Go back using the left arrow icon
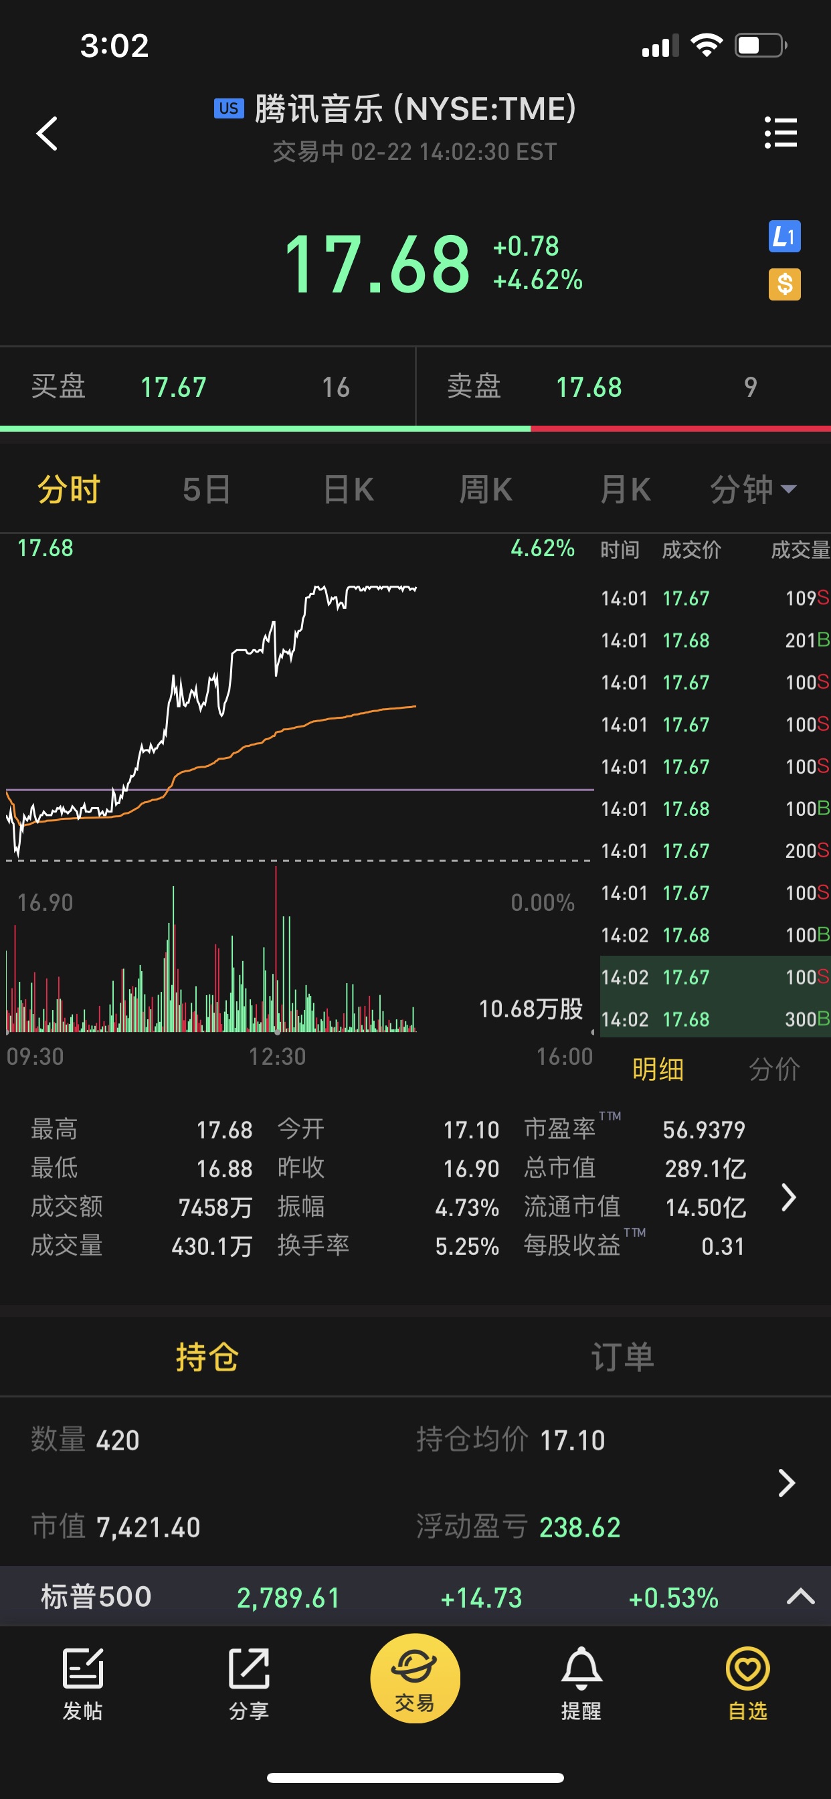Image resolution: width=831 pixels, height=1799 pixels. click(x=47, y=133)
